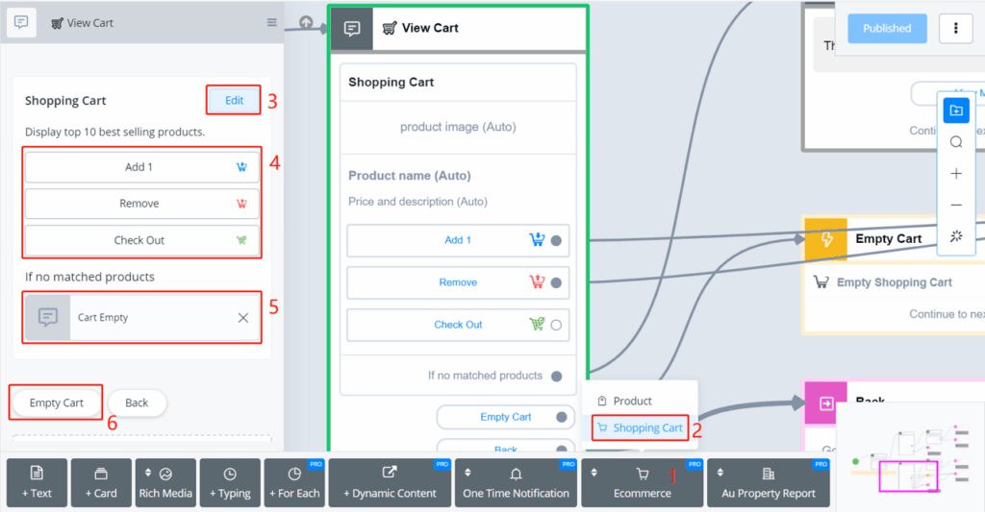Open the three-dot more options menu

point(955,29)
